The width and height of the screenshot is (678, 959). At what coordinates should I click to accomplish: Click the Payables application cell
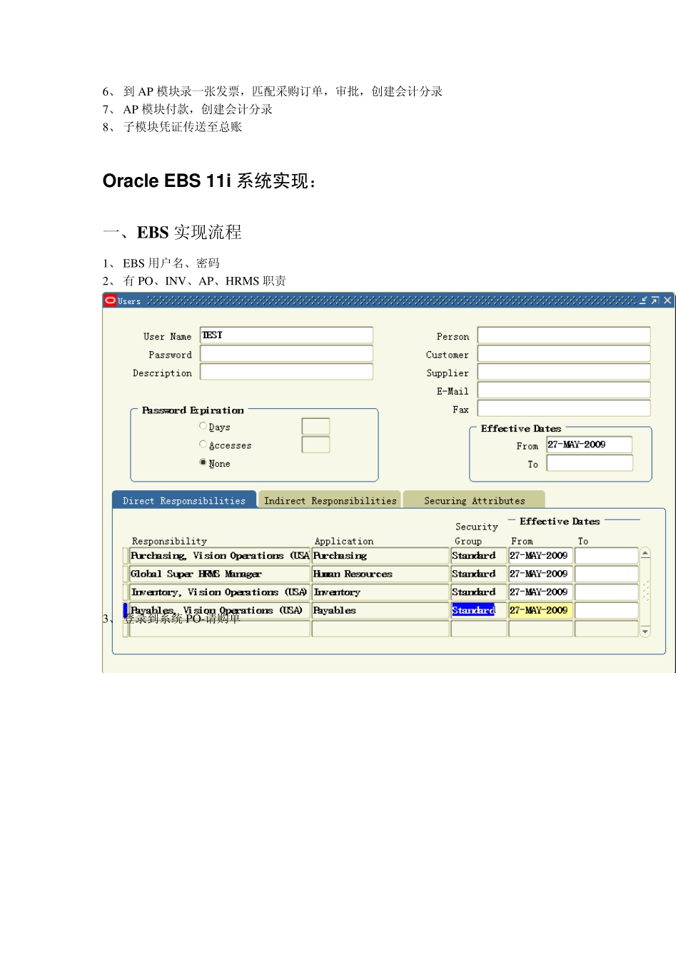[380, 610]
